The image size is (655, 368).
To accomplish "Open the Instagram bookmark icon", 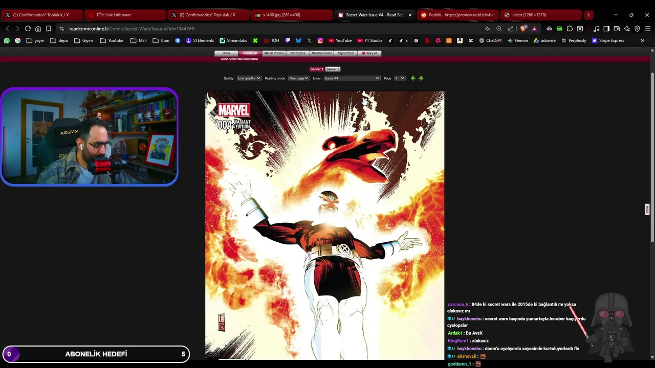I will pyautogui.click(x=320, y=40).
